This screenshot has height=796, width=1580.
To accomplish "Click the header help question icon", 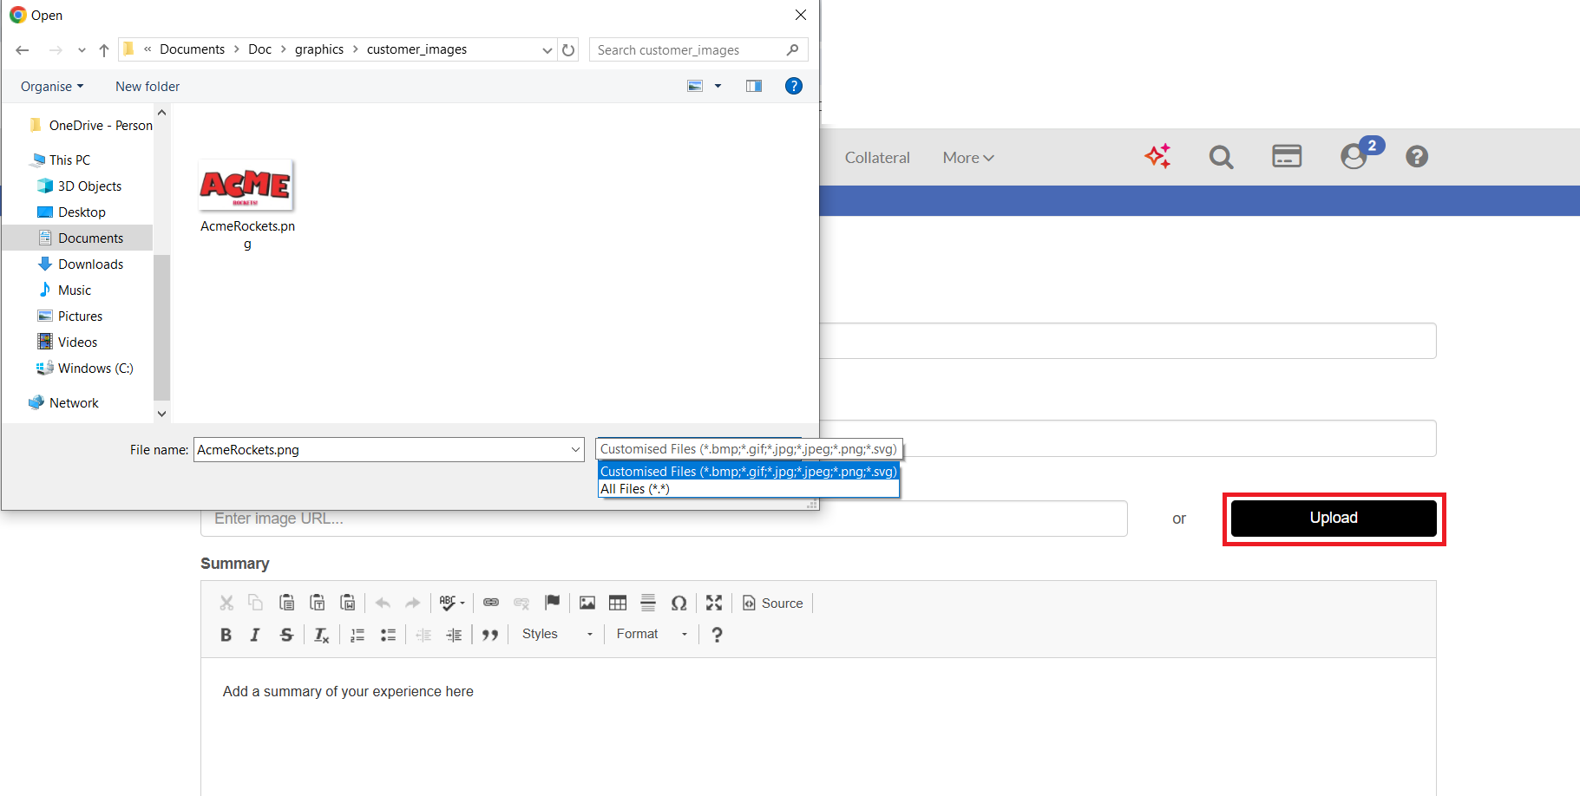I will [x=1417, y=157].
